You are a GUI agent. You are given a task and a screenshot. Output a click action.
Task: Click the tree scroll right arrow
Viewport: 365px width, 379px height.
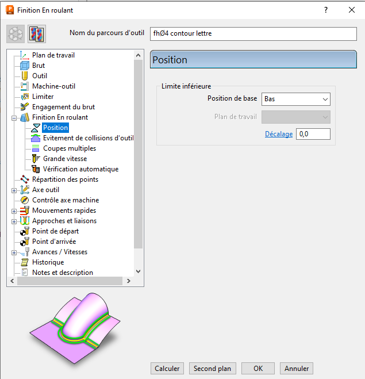(x=129, y=281)
